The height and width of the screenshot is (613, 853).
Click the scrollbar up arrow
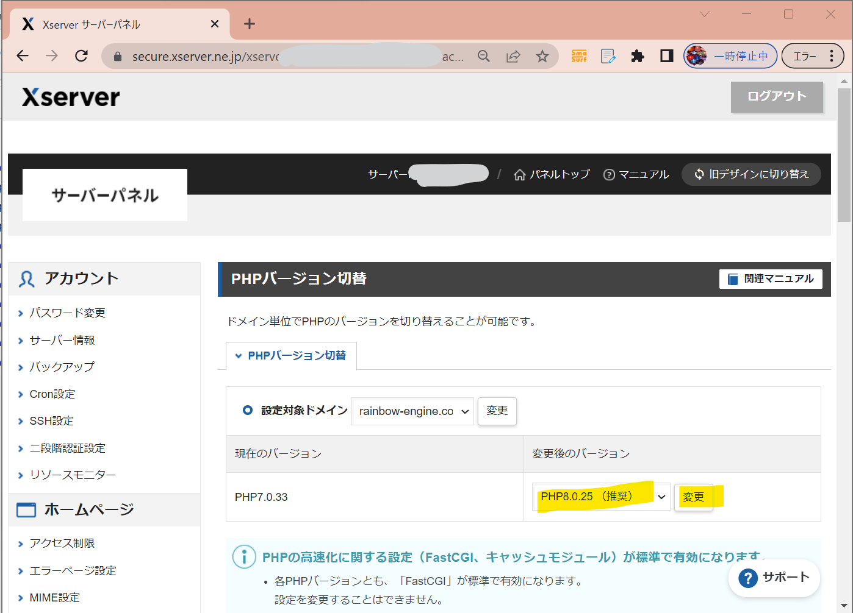coord(844,81)
